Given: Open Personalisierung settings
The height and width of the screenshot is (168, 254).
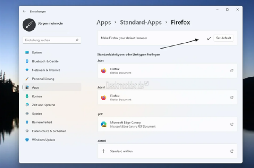Looking at the screenshot, I should pyautogui.click(x=52, y=79).
